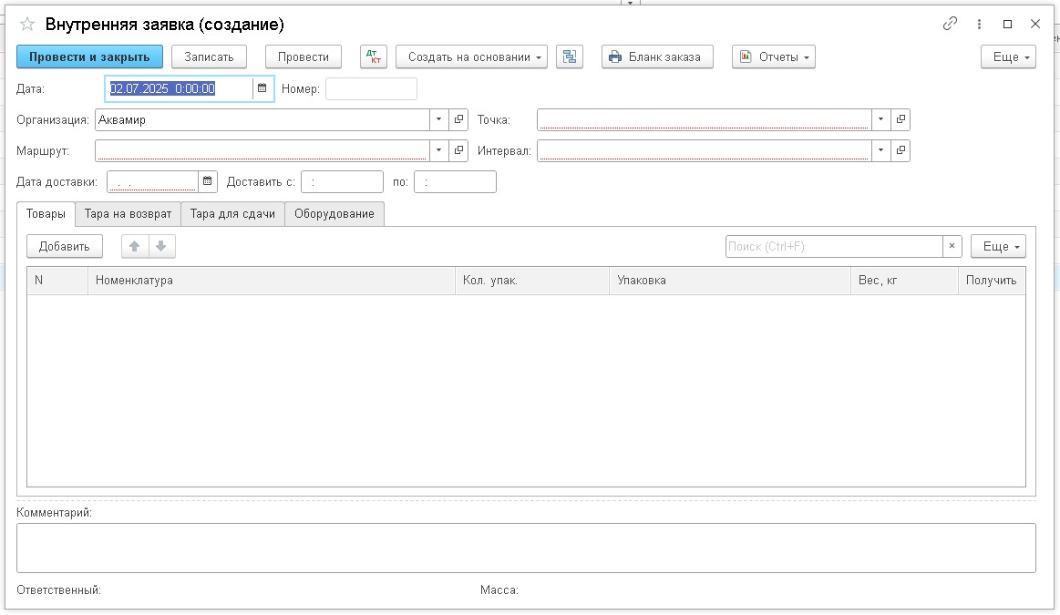Open the three-dots window menu
This screenshot has width=1060, height=615.
pos(979,24)
